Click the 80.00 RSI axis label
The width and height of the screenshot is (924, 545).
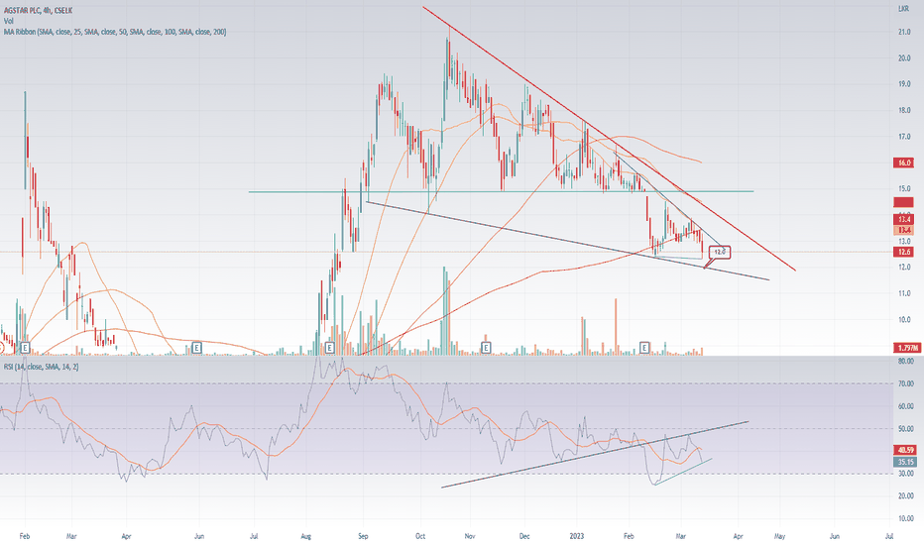tap(906, 361)
